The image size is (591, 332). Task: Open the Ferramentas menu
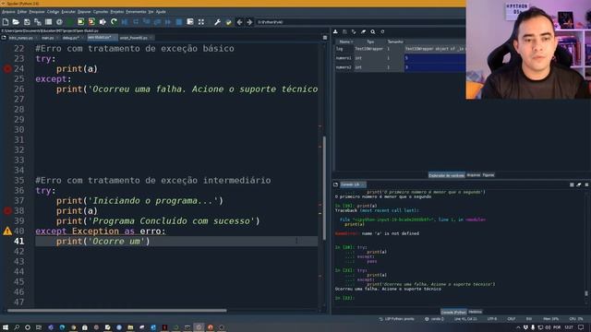[x=136, y=12]
